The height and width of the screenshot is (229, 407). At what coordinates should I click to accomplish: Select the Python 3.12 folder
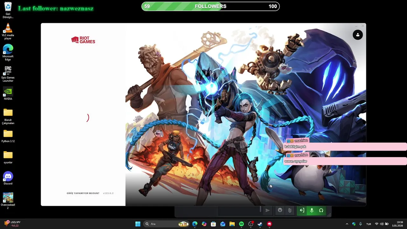point(8,136)
